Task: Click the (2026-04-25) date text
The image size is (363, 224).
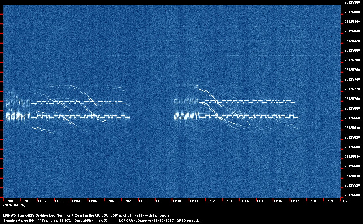Action: tap(14, 205)
